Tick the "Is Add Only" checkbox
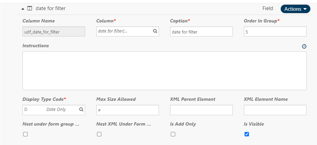The height and width of the screenshot is (145, 317). coord(173,134)
